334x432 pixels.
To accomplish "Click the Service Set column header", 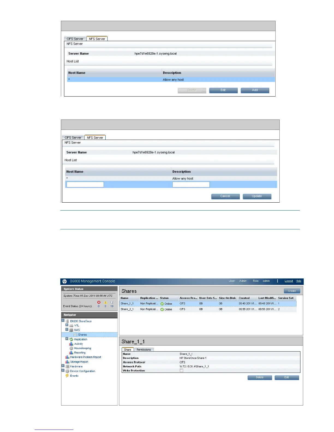I will [287, 298].
